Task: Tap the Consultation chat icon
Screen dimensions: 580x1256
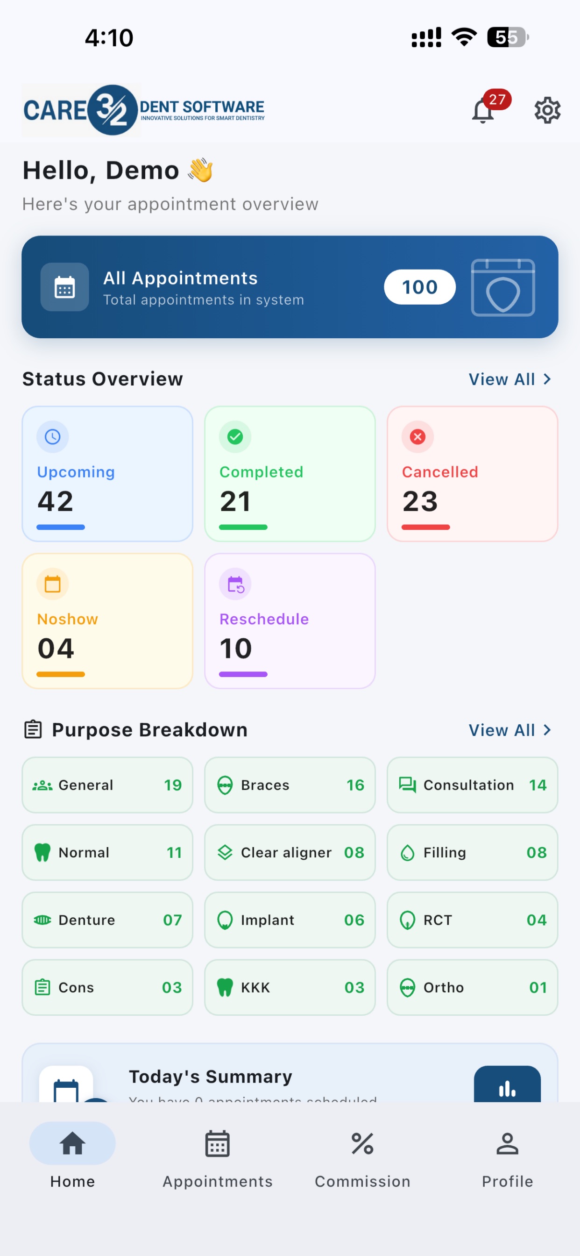Action: (408, 785)
